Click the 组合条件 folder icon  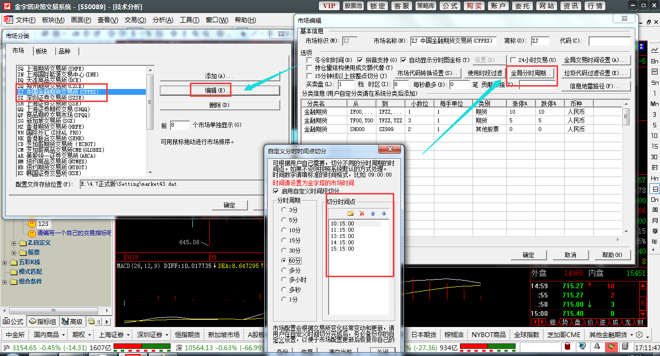[x=14, y=282]
